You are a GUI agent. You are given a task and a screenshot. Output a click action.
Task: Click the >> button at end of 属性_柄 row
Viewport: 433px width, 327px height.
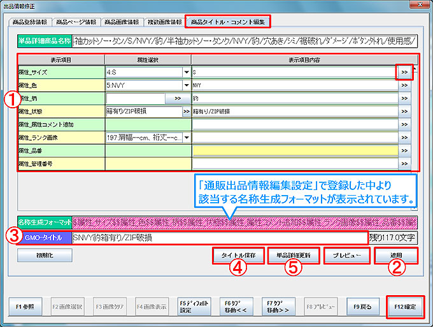click(404, 98)
